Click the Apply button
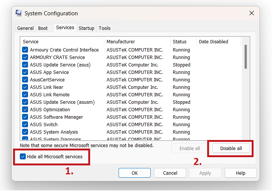Viewport: 273px width, 193px height. [206, 174]
